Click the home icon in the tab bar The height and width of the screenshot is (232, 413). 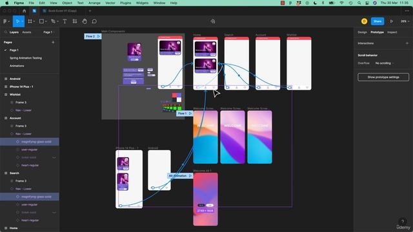25,11
